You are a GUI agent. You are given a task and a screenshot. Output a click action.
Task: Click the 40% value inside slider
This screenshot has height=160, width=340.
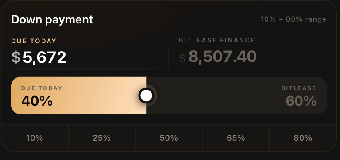[37, 101]
